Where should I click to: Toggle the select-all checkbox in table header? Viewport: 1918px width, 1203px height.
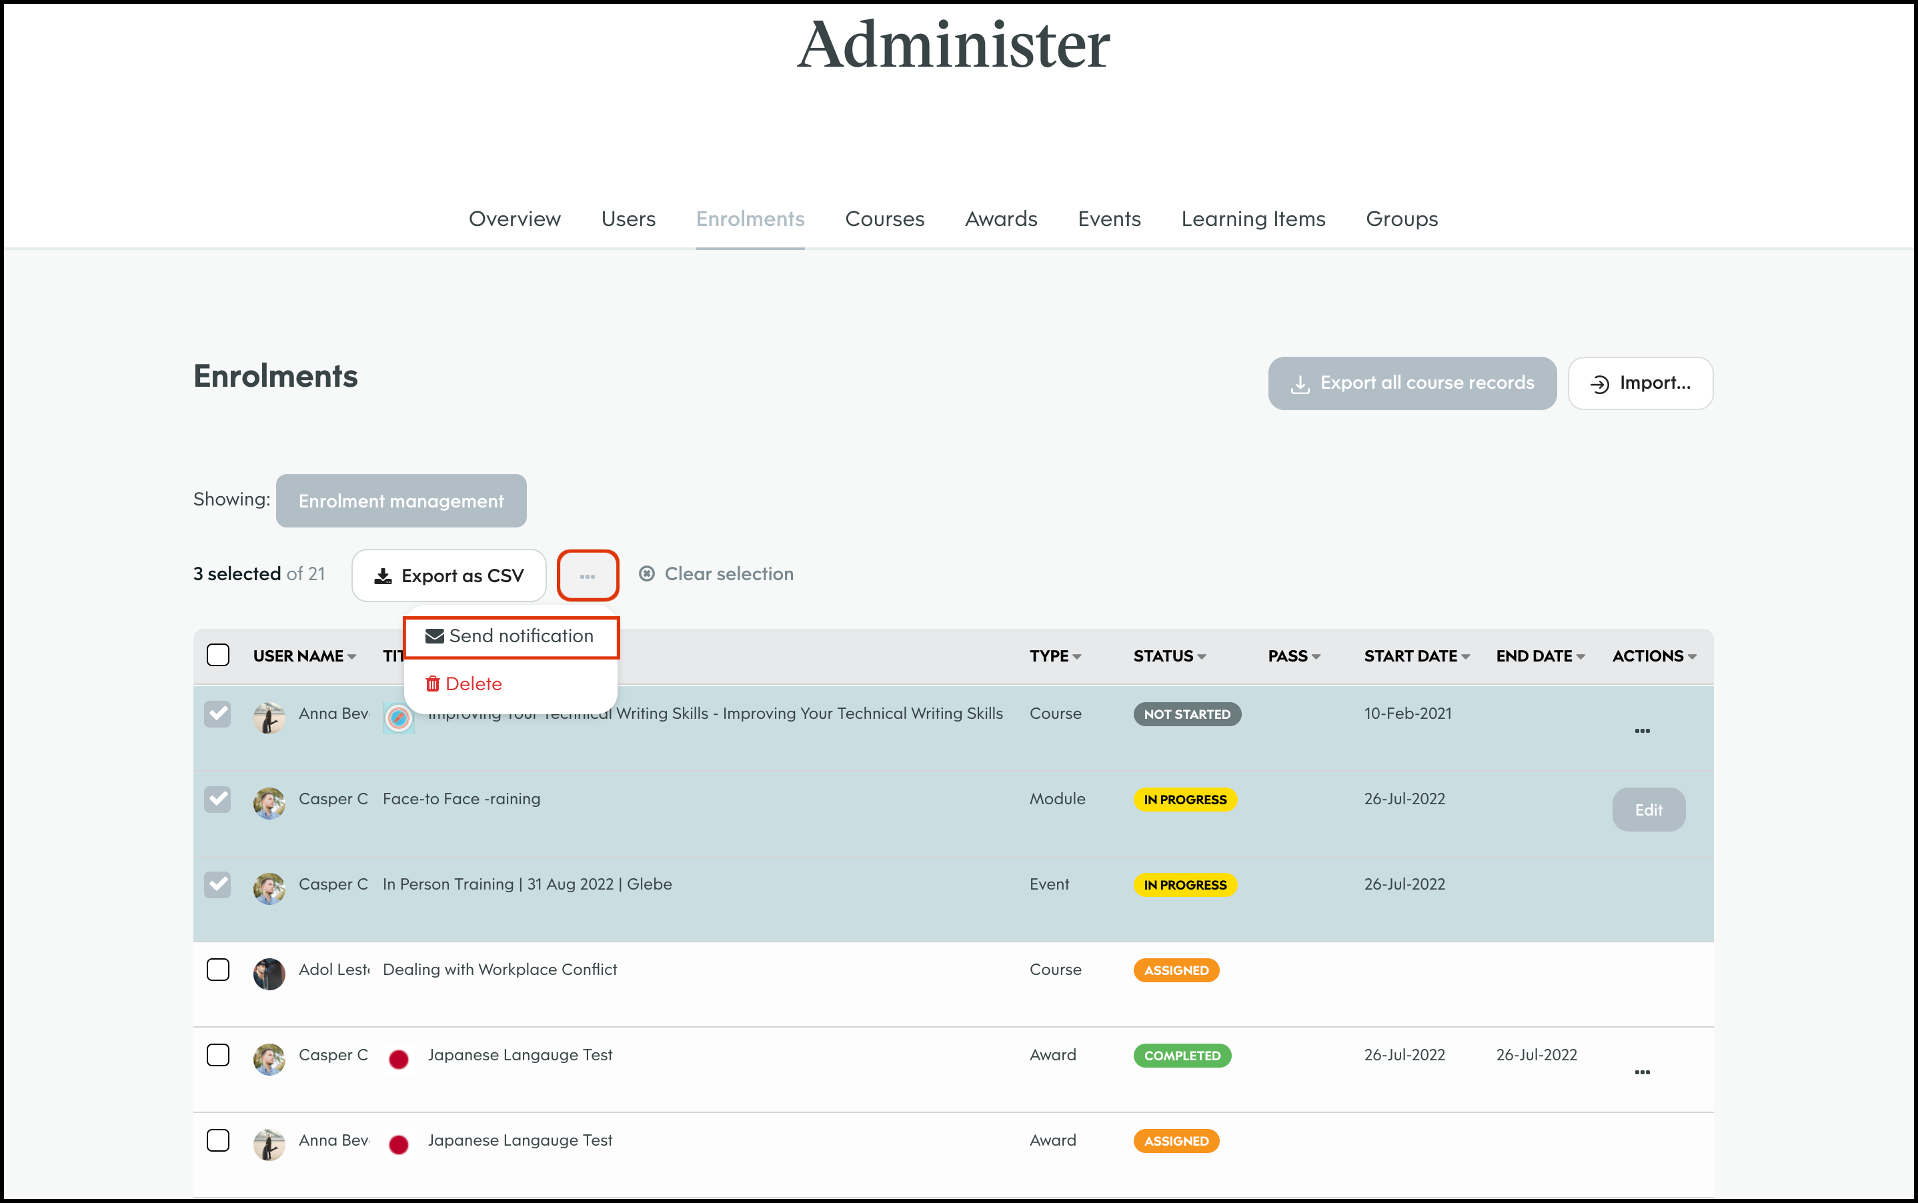(x=218, y=655)
